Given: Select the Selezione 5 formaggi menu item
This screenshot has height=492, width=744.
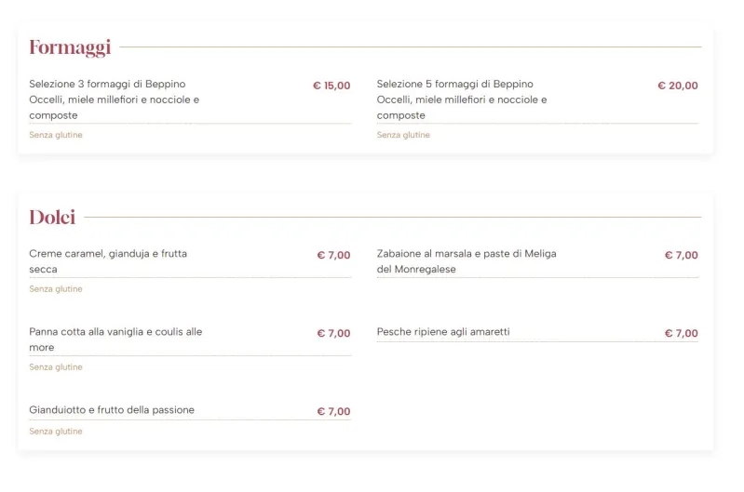Looking at the screenshot, I should tap(462, 100).
